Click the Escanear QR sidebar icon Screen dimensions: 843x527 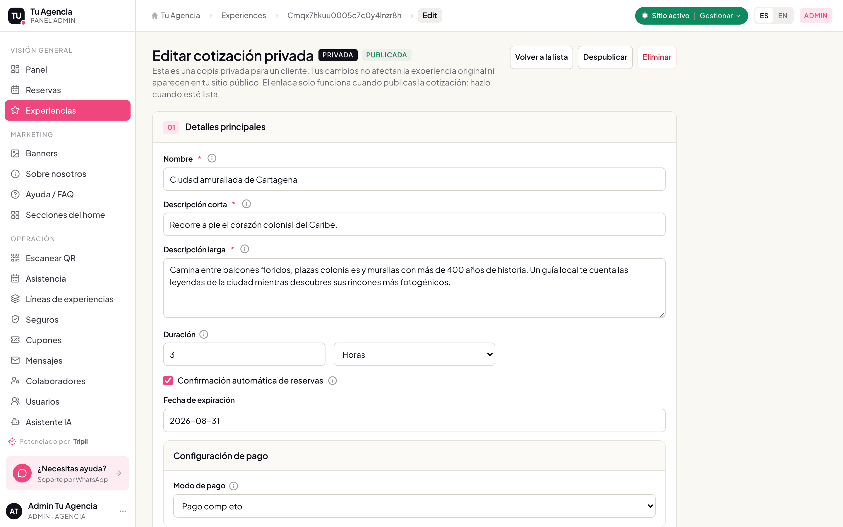(15, 258)
